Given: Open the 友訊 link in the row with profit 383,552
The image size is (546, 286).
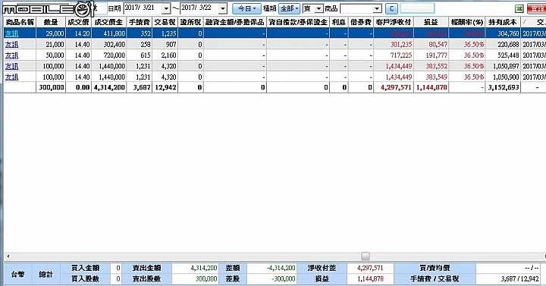Looking at the screenshot, I should pos(11,66).
